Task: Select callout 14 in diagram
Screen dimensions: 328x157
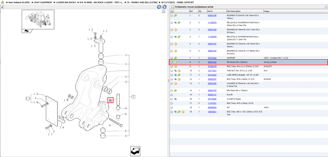Action: coord(93,46)
